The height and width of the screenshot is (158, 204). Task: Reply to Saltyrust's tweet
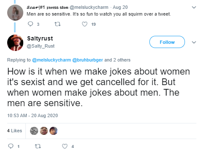pos(11,146)
